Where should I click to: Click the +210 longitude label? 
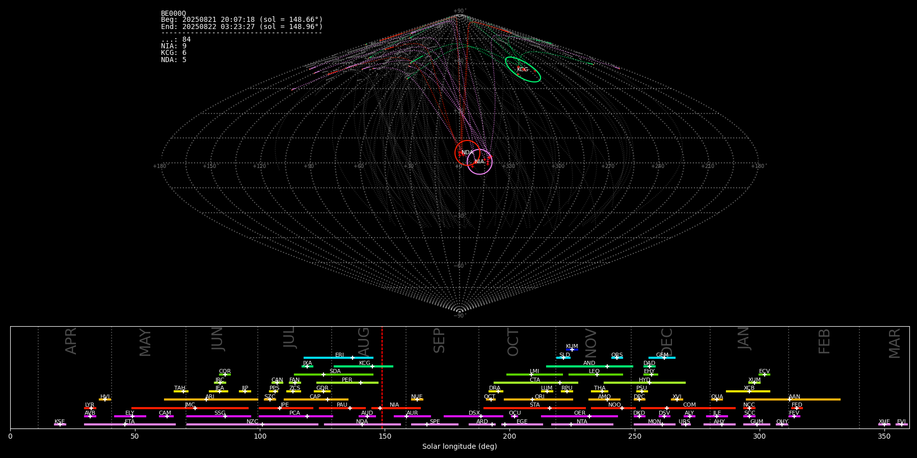pyautogui.click(x=707, y=166)
